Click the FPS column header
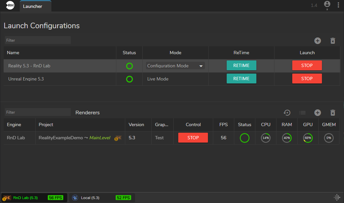 223,125
